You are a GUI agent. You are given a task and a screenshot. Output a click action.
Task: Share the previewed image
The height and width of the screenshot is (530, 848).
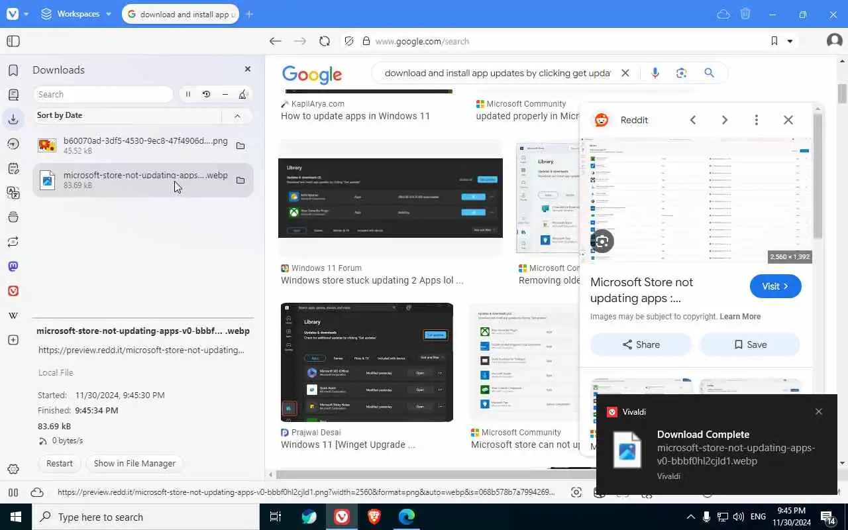pyautogui.click(x=641, y=344)
